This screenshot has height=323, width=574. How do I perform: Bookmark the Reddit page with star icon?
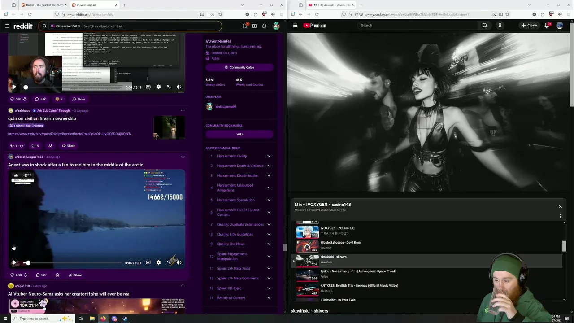(220, 14)
